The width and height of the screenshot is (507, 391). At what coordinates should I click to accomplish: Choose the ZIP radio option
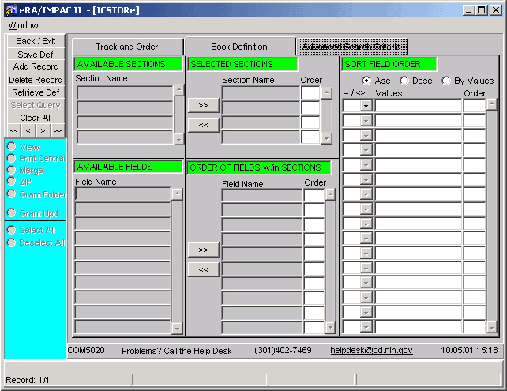coord(11,182)
